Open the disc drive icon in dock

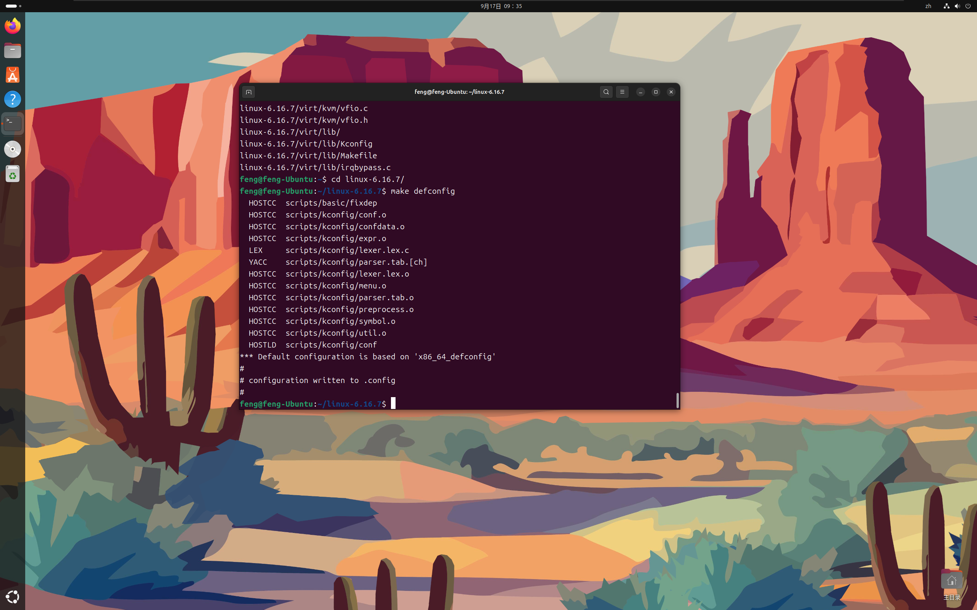pyautogui.click(x=13, y=149)
